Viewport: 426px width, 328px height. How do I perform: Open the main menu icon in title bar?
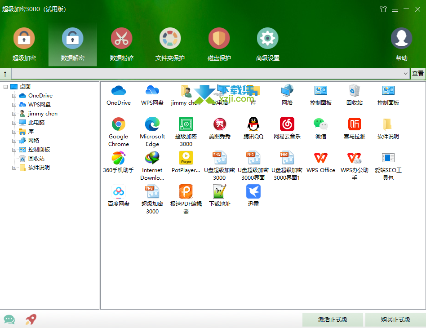[x=395, y=9]
